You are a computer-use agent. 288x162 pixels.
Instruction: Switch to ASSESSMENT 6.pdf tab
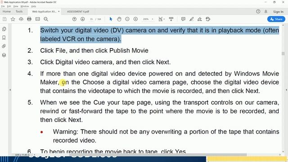tap(78, 12)
